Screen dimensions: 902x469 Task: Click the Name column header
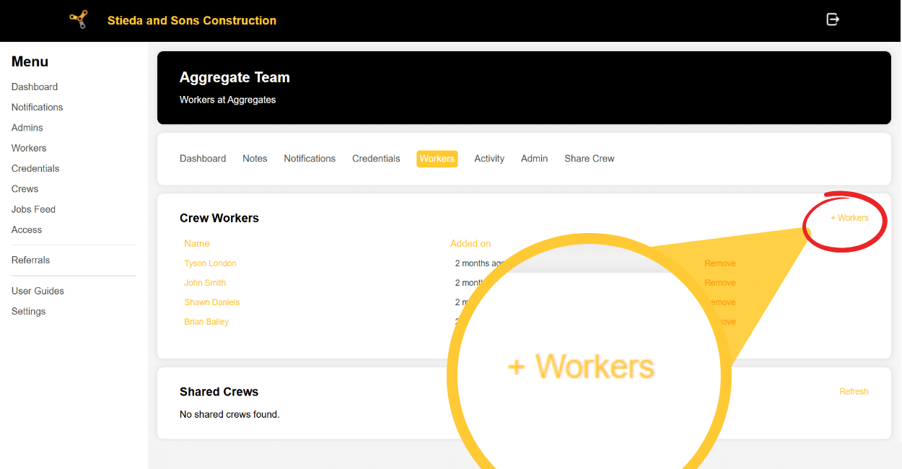pos(196,244)
